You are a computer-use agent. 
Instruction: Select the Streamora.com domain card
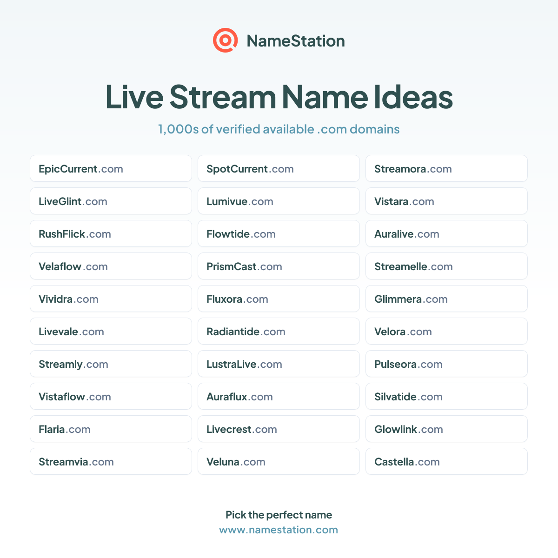pyautogui.click(x=446, y=168)
